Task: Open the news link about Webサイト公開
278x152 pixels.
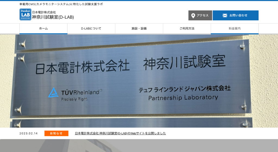Action: 120,133
